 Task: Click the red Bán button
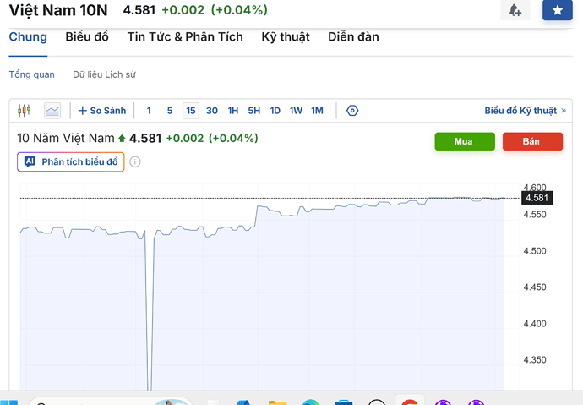[x=532, y=141]
